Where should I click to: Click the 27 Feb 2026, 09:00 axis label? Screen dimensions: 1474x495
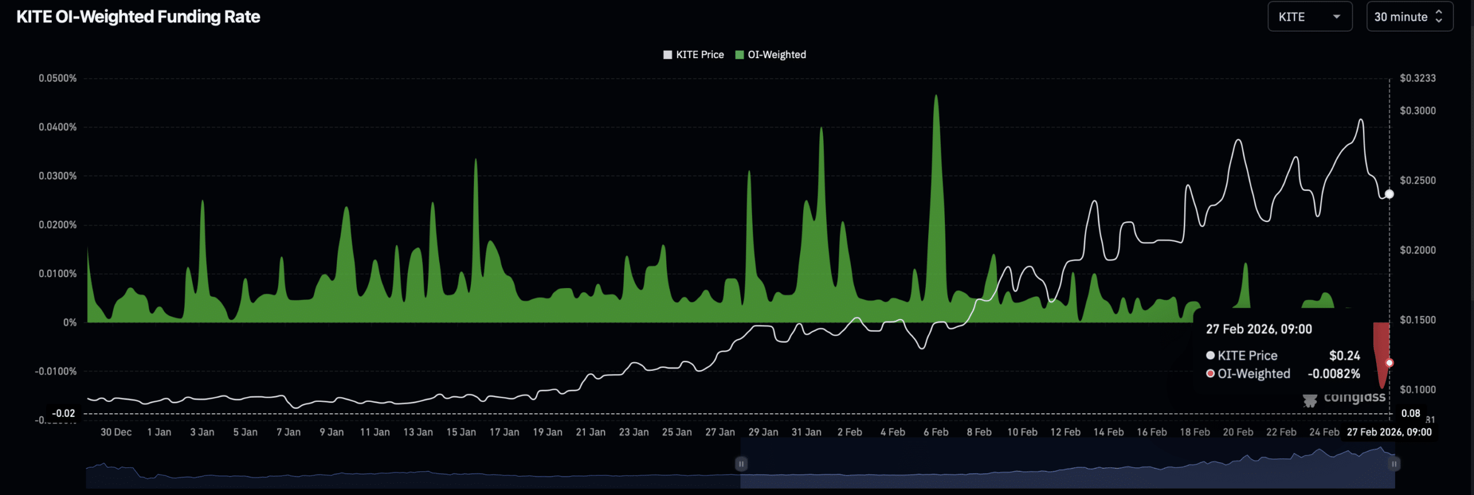click(1389, 432)
